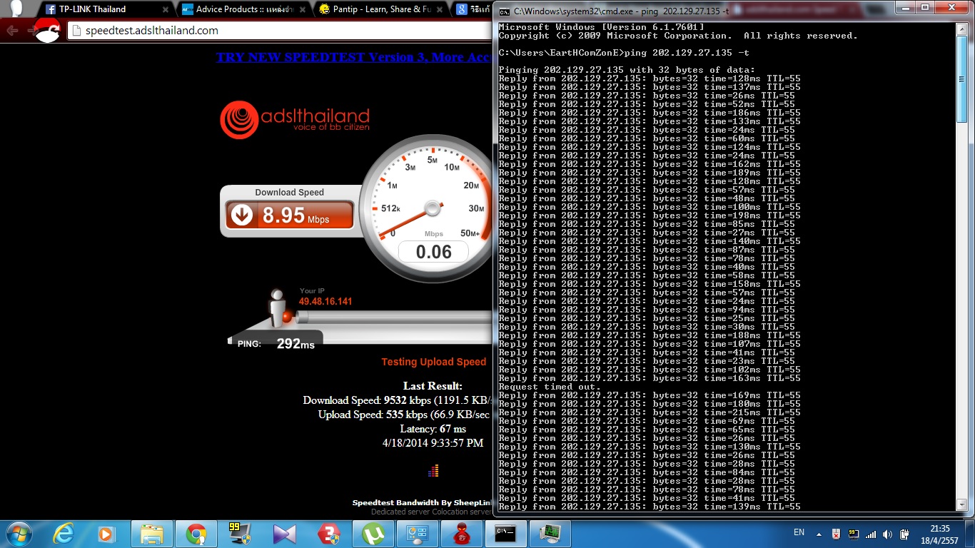Close the TP-LINK Thailand tab
The width and height of the screenshot is (975, 548).
tap(166, 9)
